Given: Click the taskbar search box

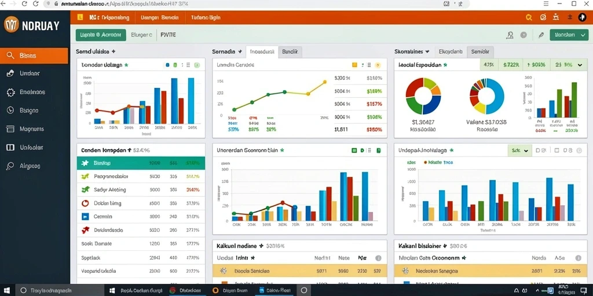Looking at the screenshot, I should pyautogui.click(x=60, y=290).
